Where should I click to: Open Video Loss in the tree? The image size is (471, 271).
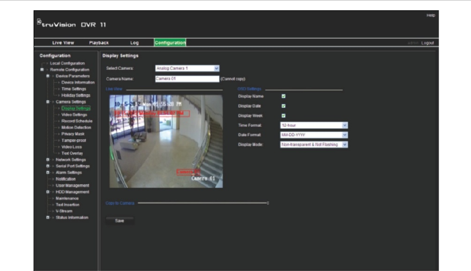click(71, 147)
